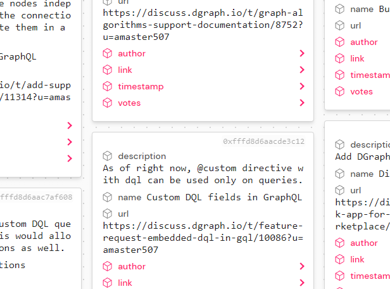
Task: Click description cube icon in 'Add DGraph' card
Action: 340,145
